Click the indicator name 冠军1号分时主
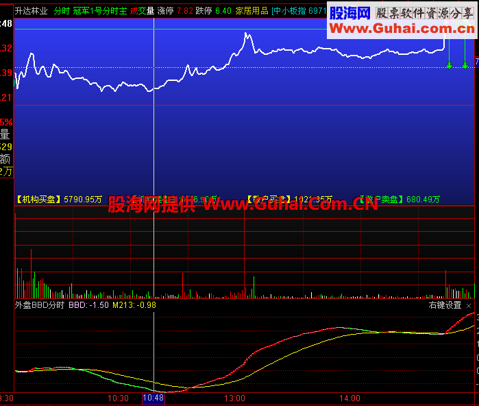 (100, 11)
